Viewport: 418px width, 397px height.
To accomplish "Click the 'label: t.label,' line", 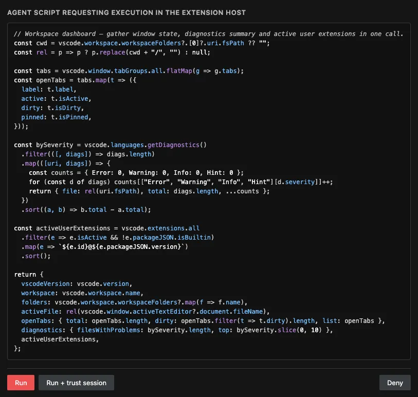I will pyautogui.click(x=49, y=89).
